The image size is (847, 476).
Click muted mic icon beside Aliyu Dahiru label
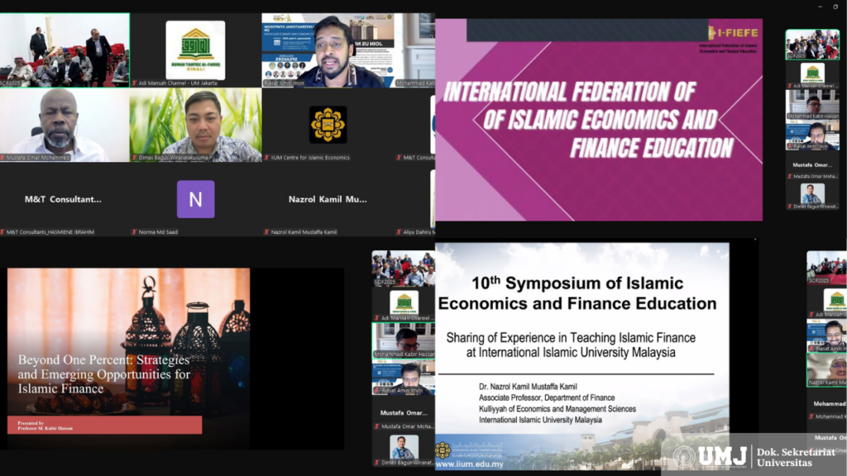[x=399, y=232]
